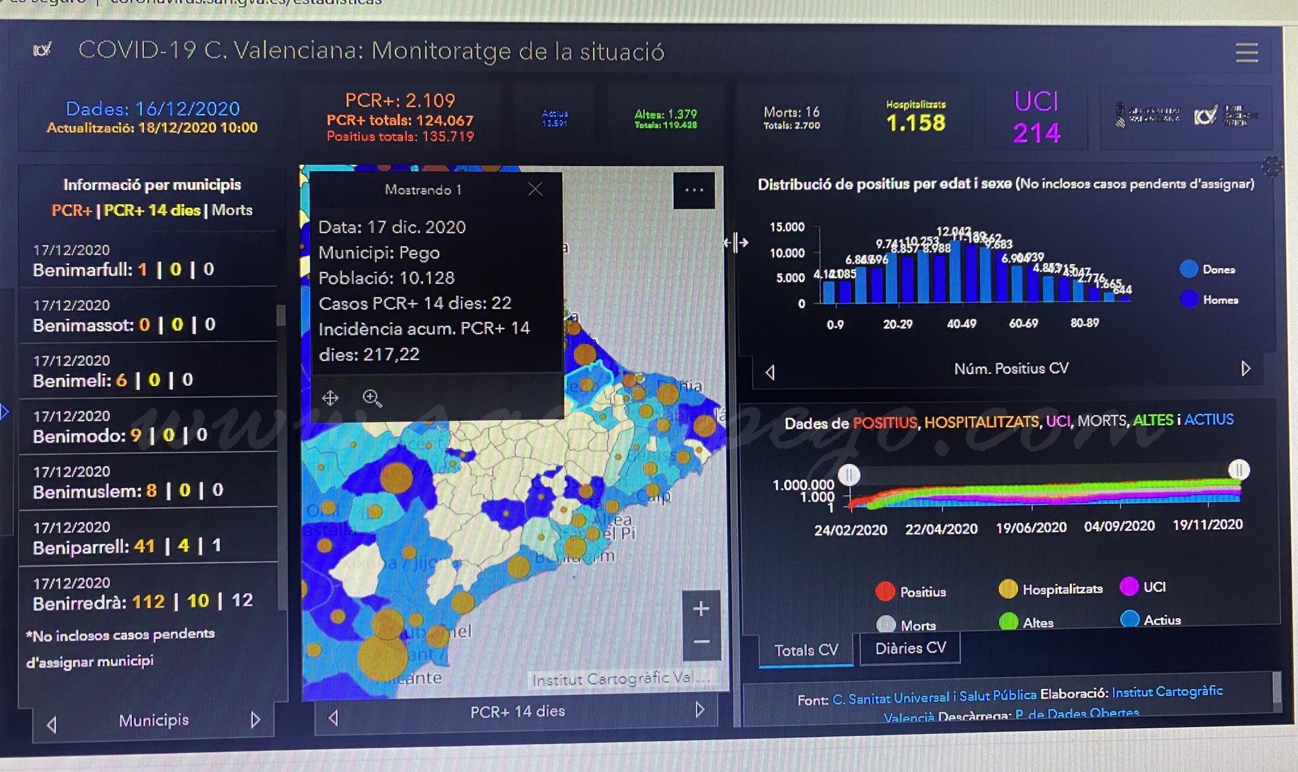Screen dimensions: 1298x772
Task: Advance to next chart after Núm. Positius CV
Action: coord(1245,368)
